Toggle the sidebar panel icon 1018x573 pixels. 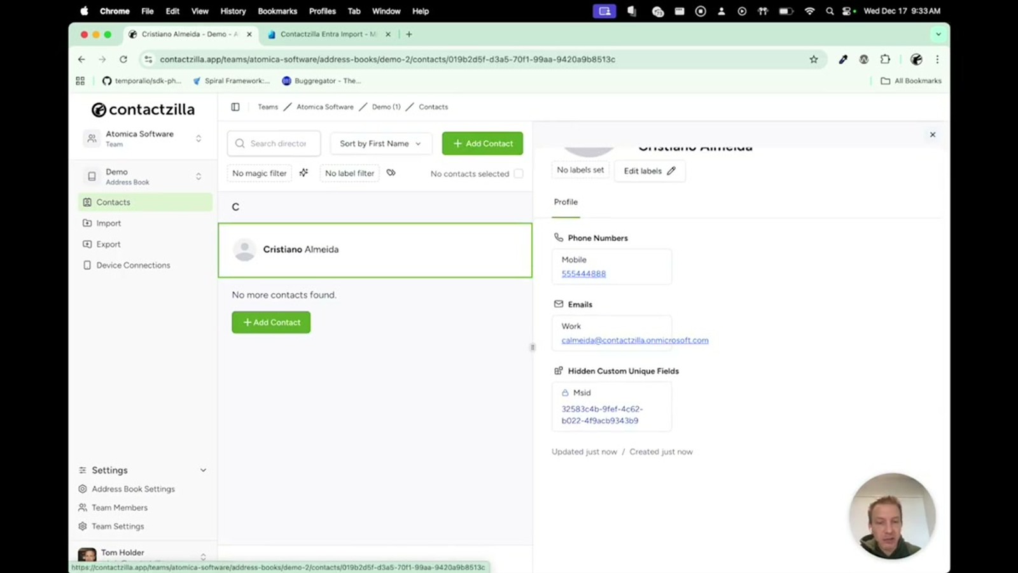tap(235, 107)
